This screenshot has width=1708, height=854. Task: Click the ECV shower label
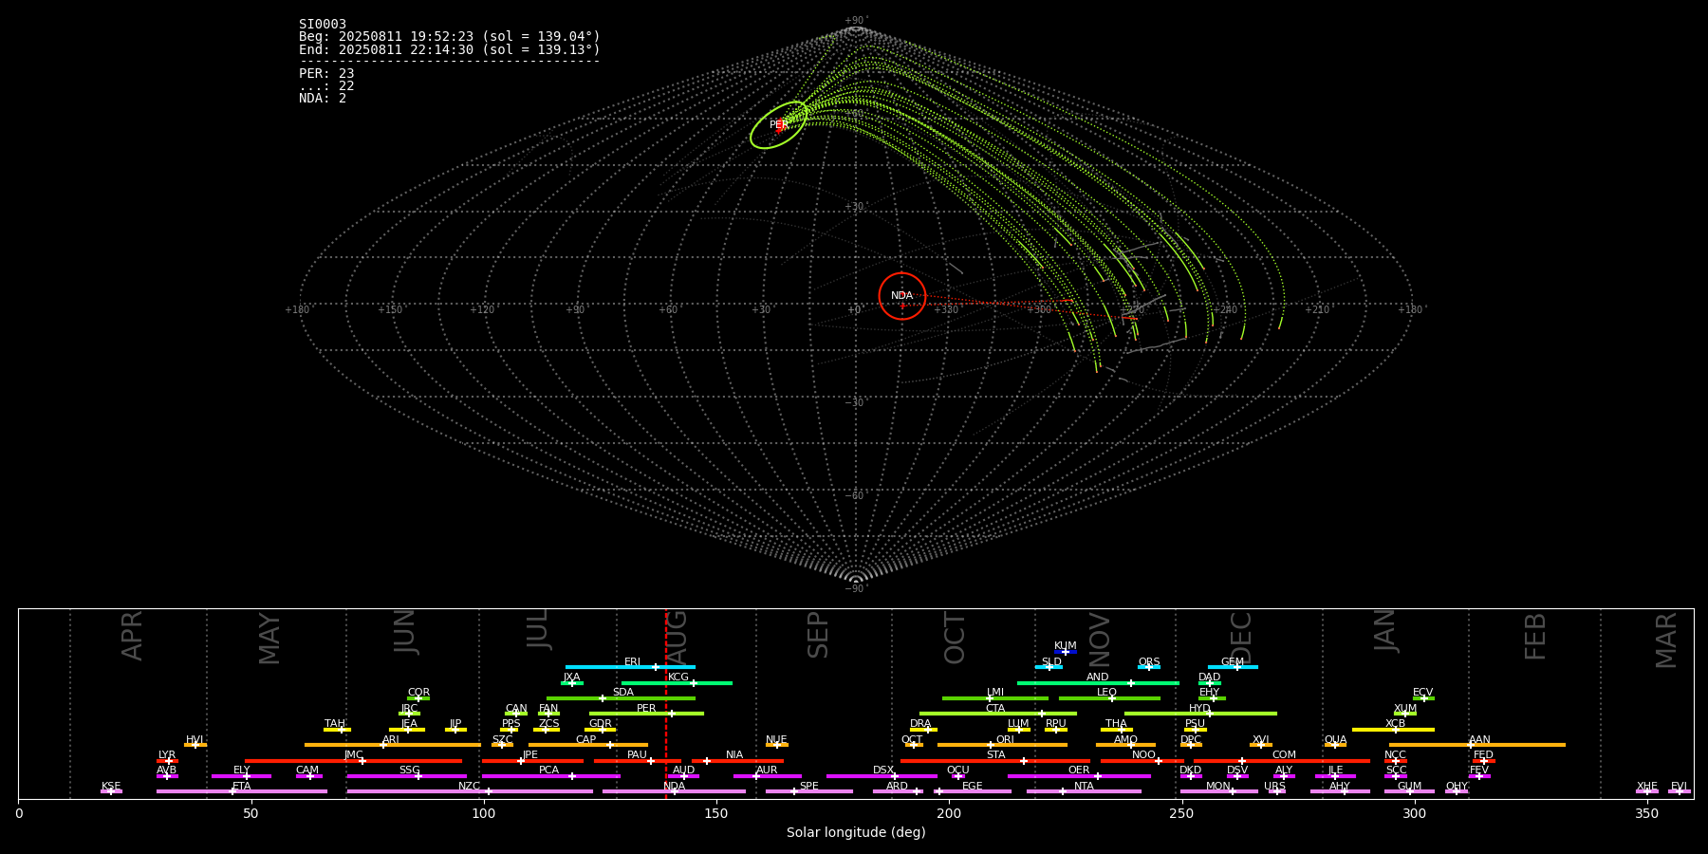click(1423, 693)
